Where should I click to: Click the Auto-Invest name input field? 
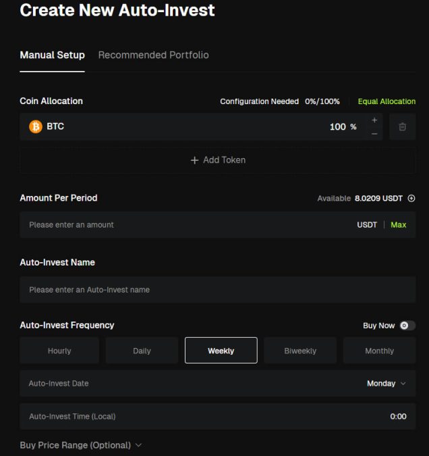(217, 289)
